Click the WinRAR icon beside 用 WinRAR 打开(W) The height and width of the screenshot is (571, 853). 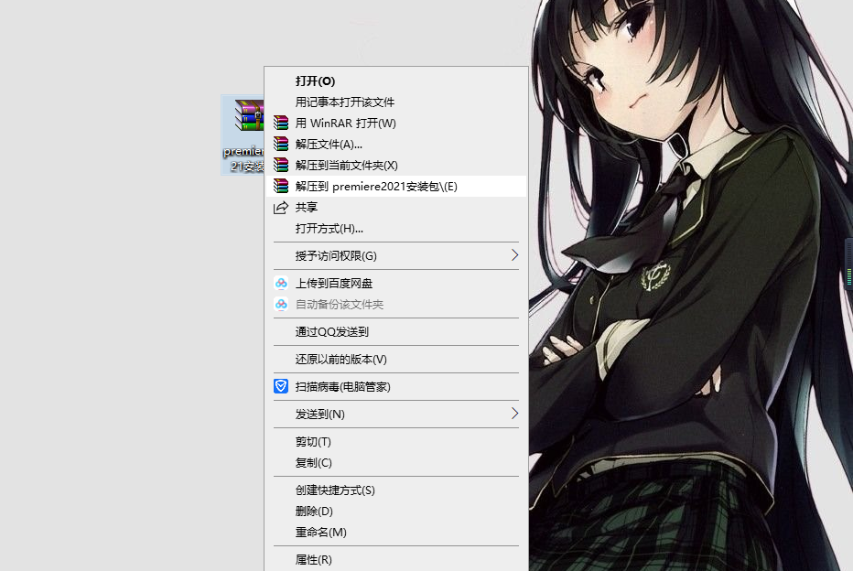(281, 123)
